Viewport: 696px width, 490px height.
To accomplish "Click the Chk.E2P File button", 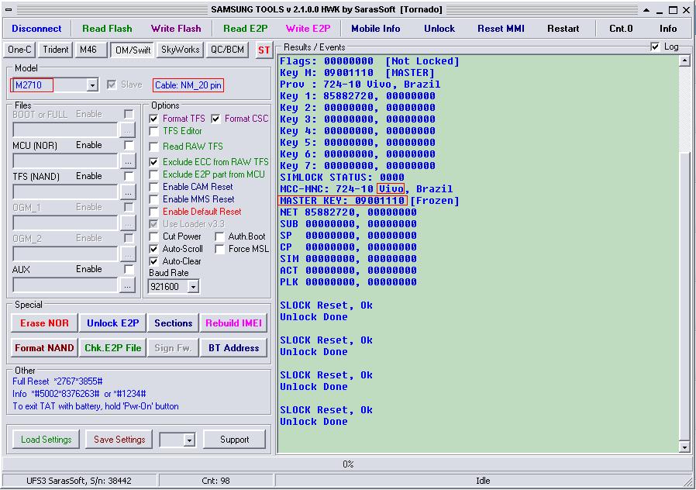I will pyautogui.click(x=112, y=348).
